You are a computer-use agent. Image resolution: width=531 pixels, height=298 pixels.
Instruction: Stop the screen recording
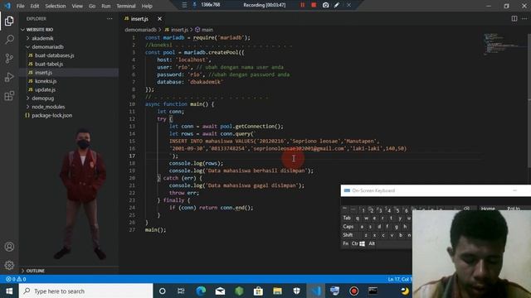coord(314,5)
